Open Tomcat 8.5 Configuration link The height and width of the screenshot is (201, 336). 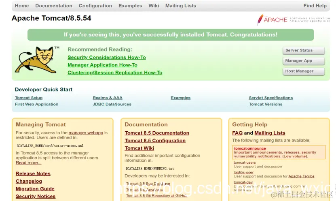click(155, 141)
